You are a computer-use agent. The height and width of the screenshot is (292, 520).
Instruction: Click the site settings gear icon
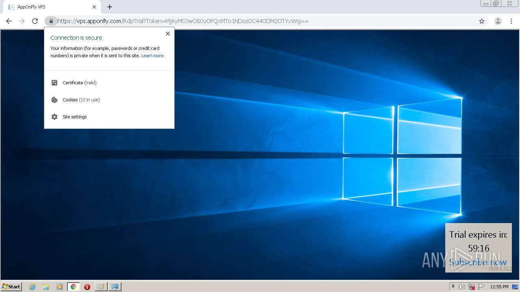(x=54, y=117)
